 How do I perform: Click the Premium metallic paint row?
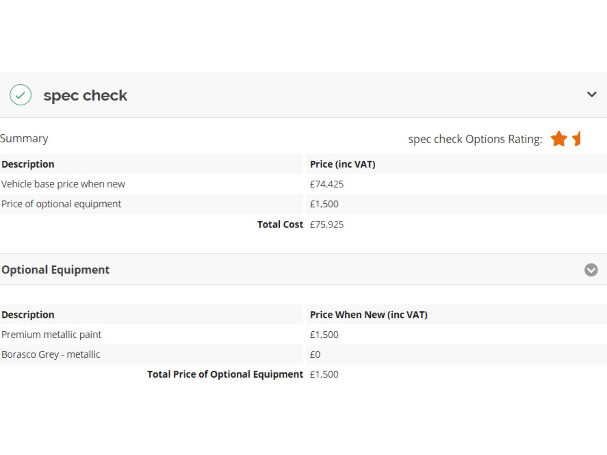coord(51,335)
